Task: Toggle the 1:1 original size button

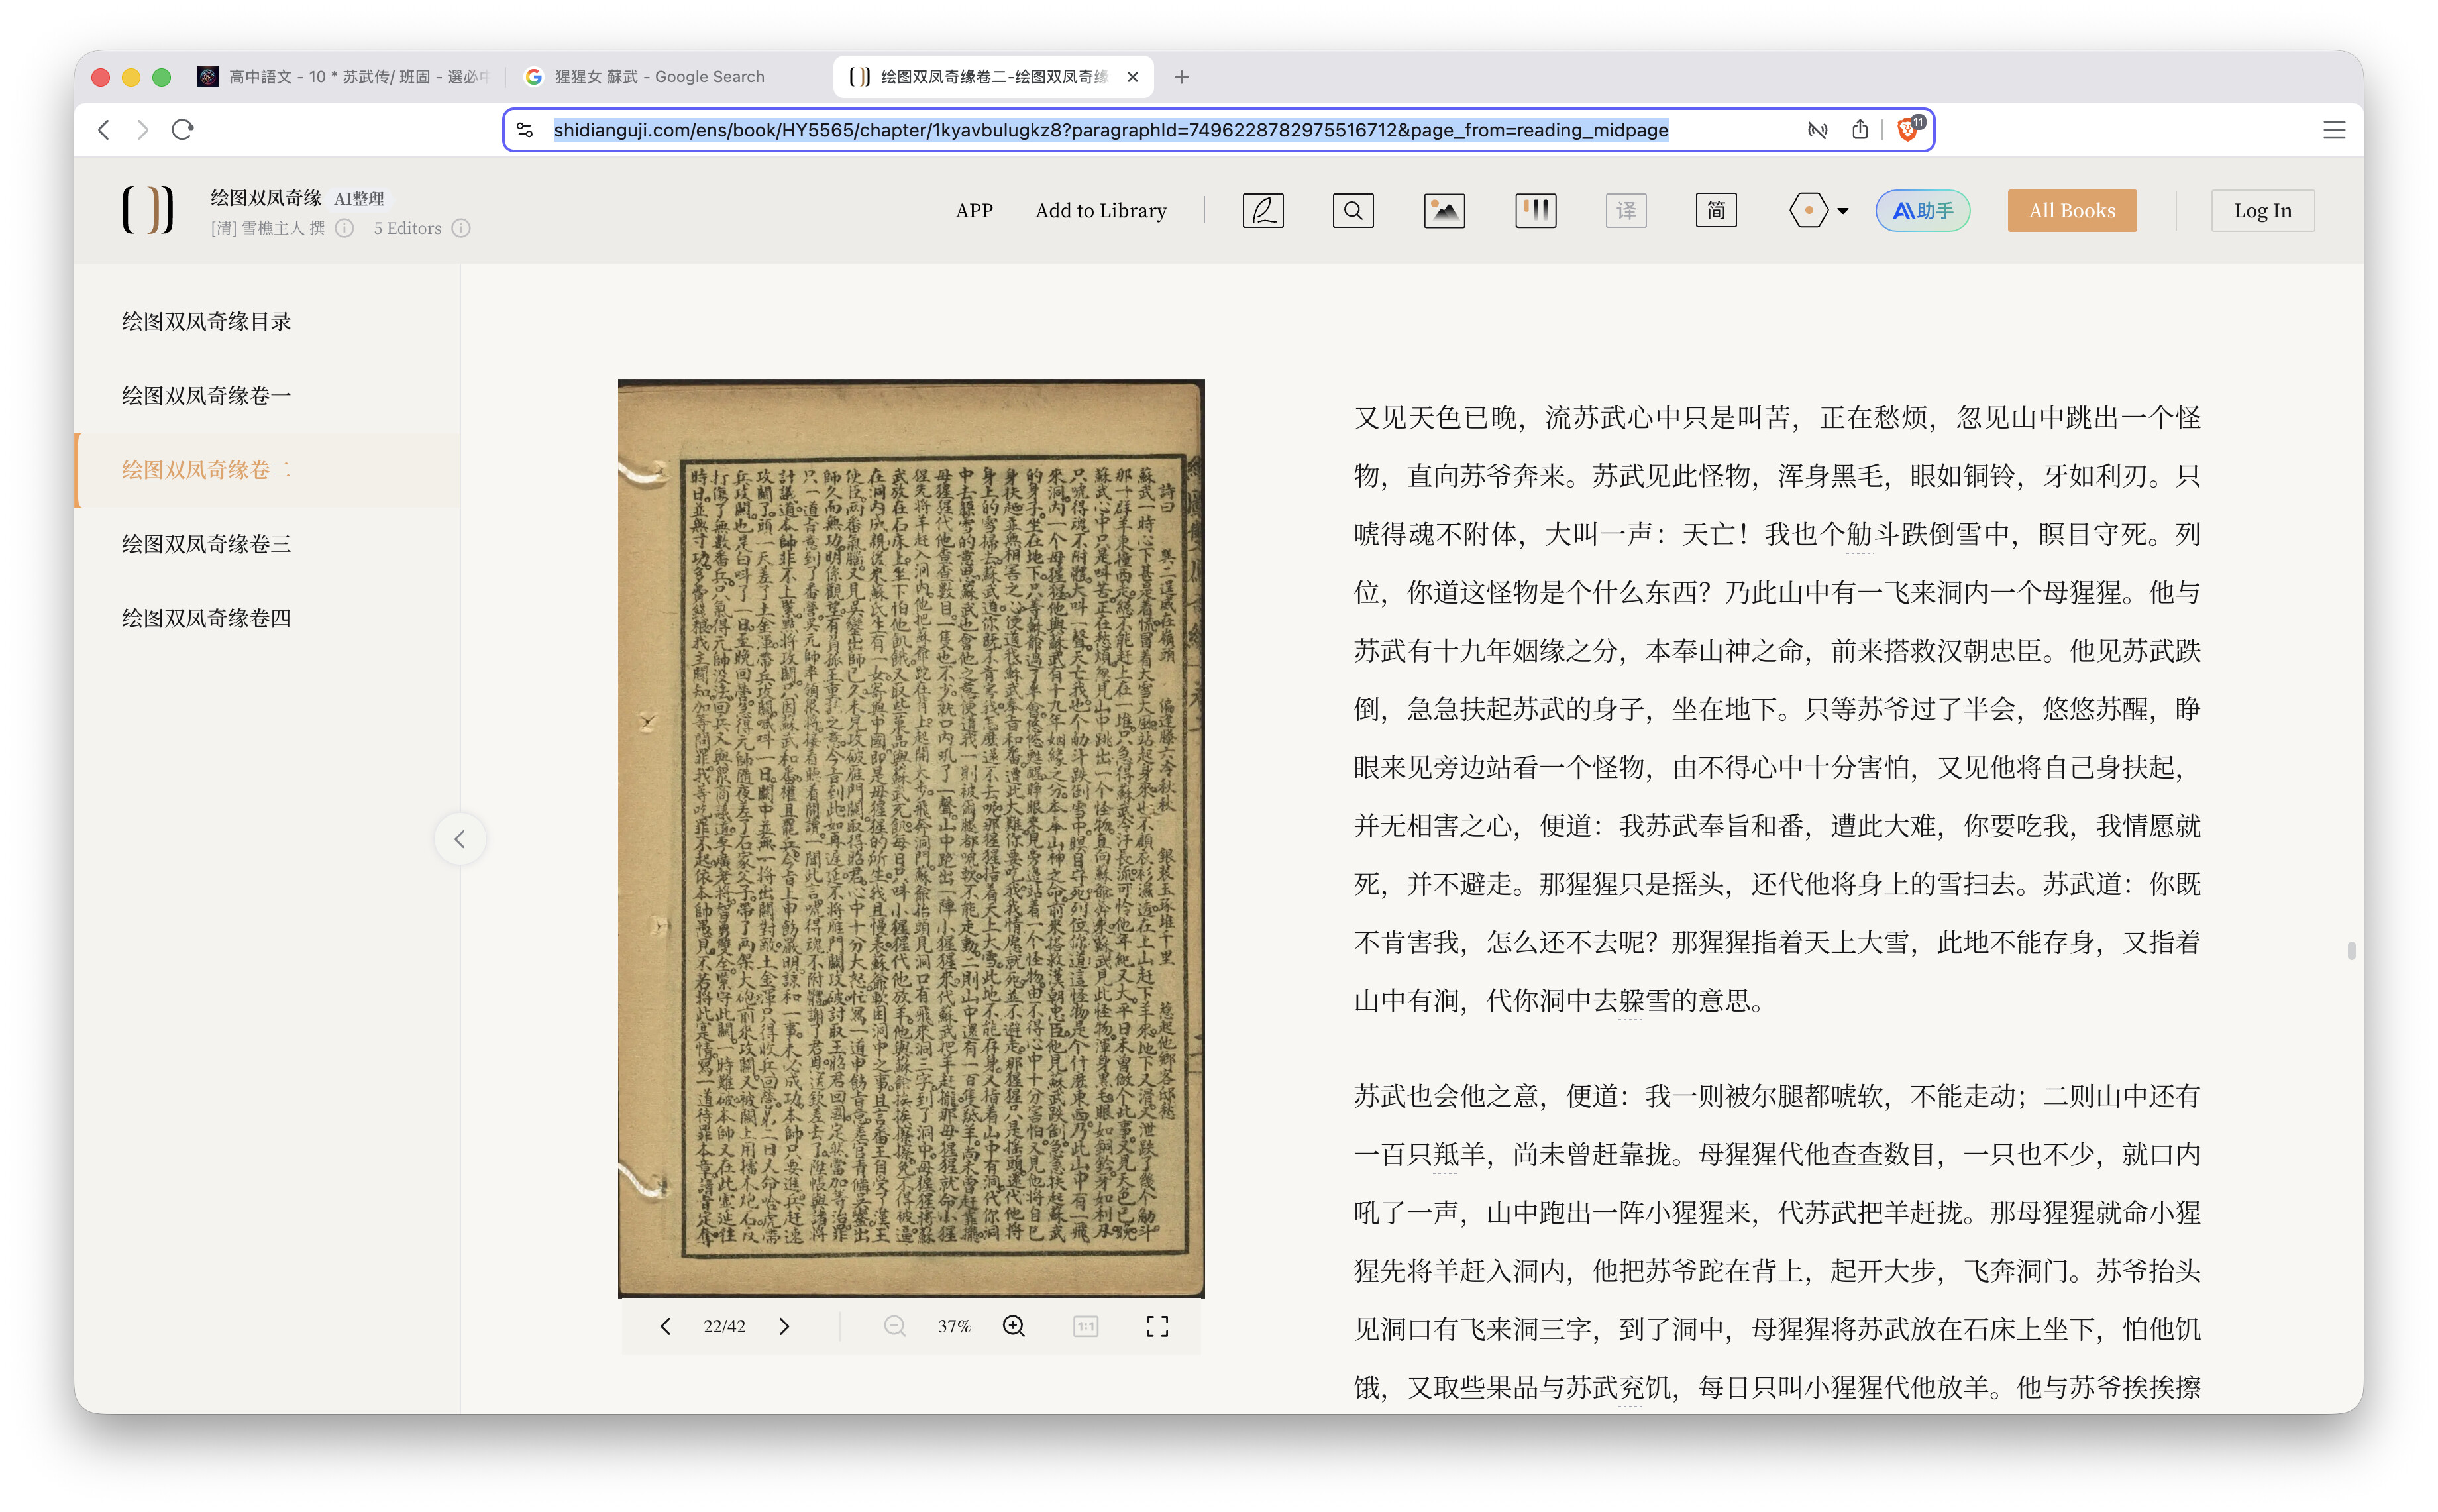Action: pyautogui.click(x=1086, y=1326)
